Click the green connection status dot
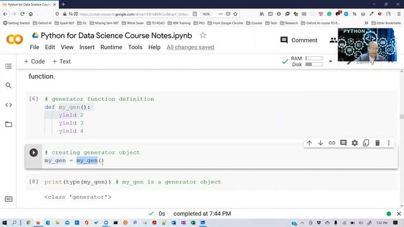The image size is (404, 227). pyautogui.click(x=389, y=214)
